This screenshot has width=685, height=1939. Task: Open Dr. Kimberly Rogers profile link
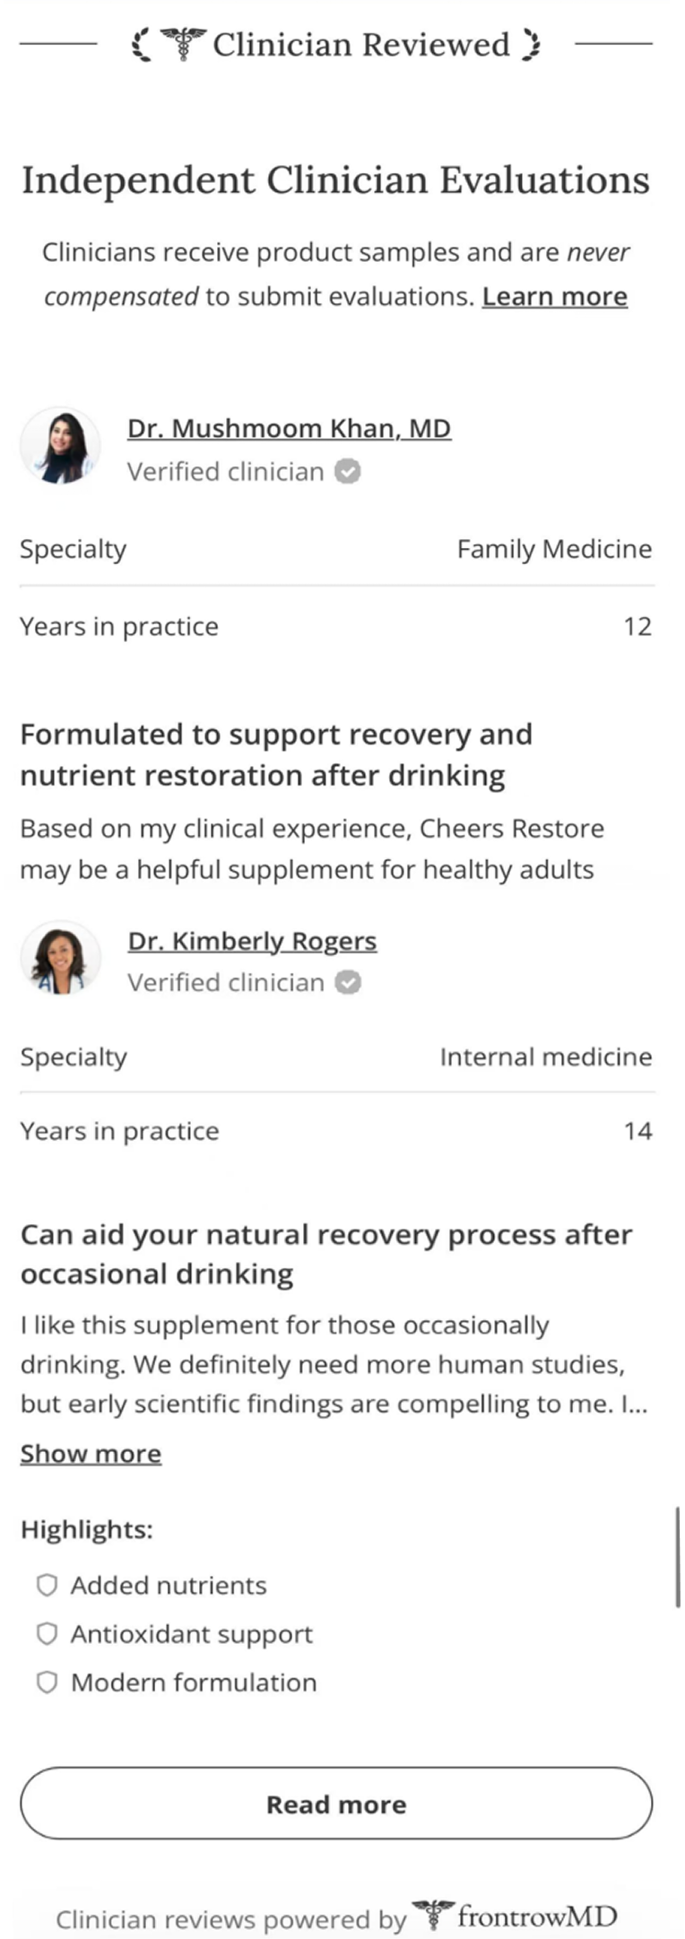252,941
